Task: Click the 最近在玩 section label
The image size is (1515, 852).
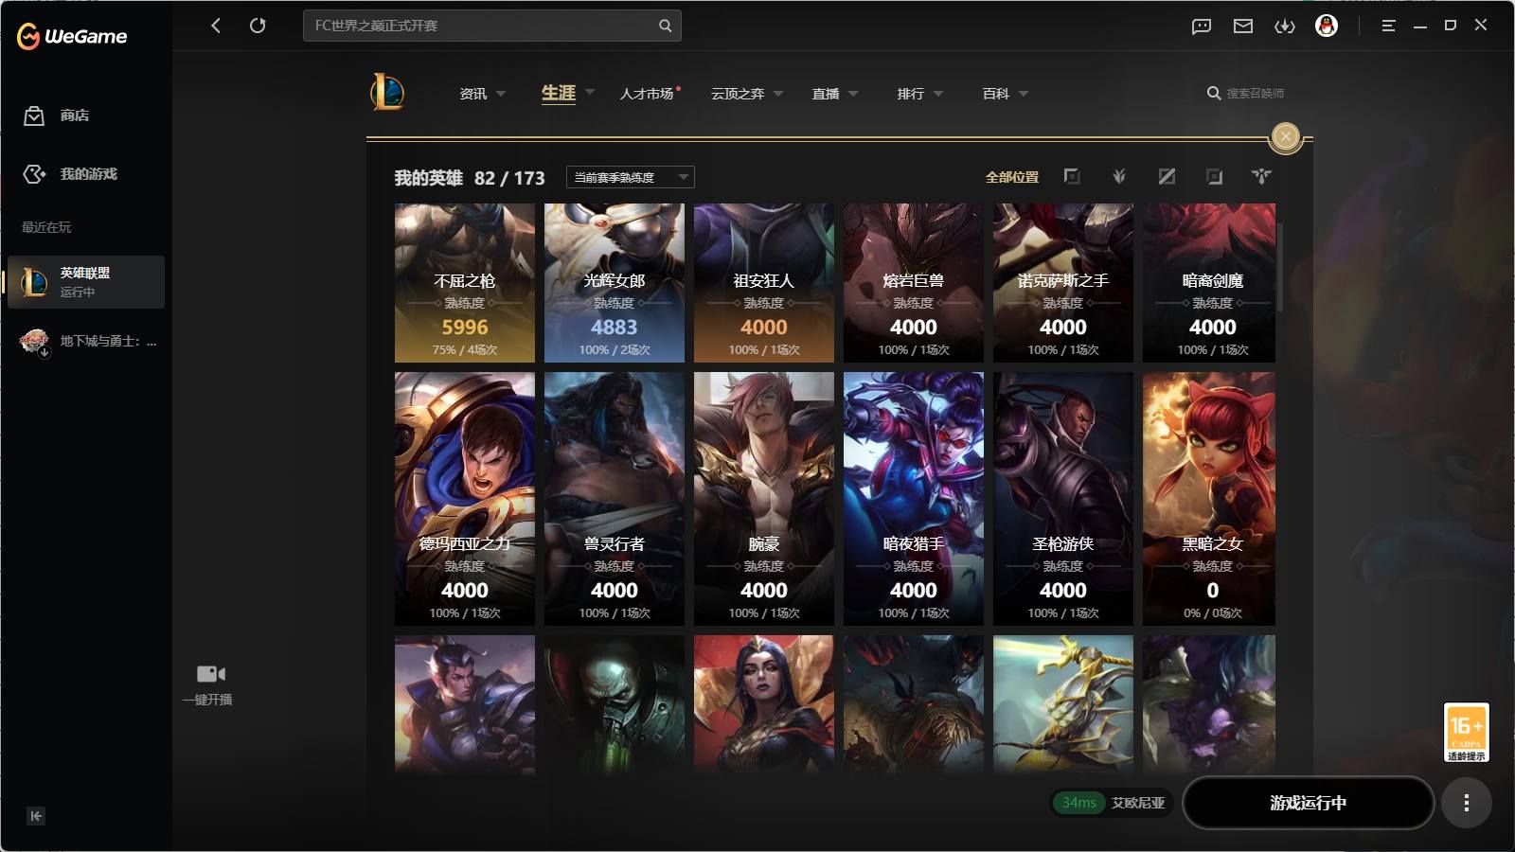Action: coord(46,227)
